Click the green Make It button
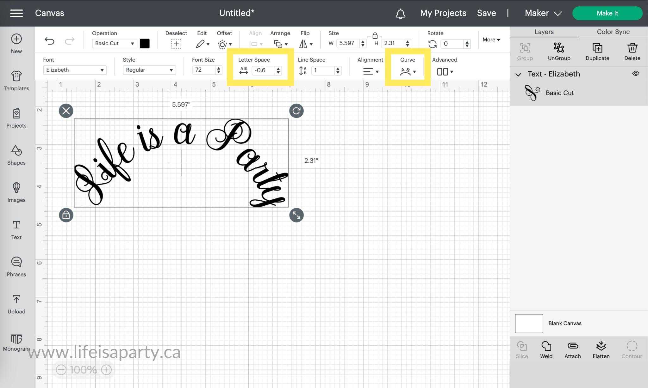This screenshot has height=388, width=648. pos(607,13)
